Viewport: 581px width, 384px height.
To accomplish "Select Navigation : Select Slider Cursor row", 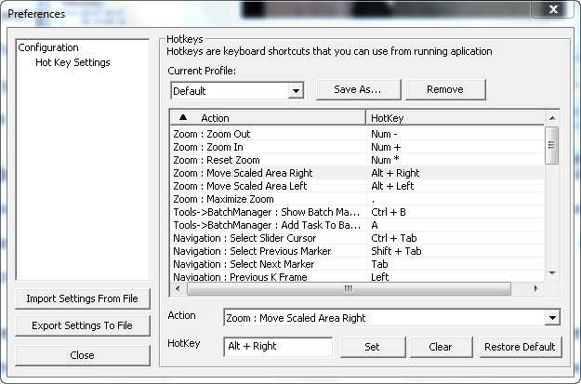I will 358,238.
